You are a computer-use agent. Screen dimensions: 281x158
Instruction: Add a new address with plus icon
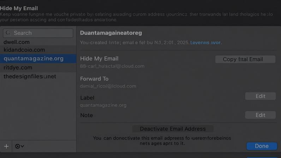point(6,146)
